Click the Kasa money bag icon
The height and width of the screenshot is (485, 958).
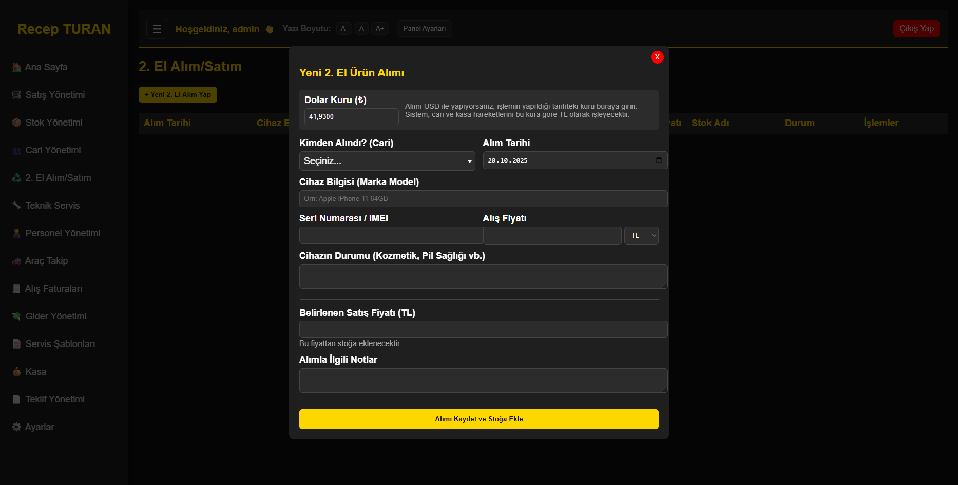16,372
